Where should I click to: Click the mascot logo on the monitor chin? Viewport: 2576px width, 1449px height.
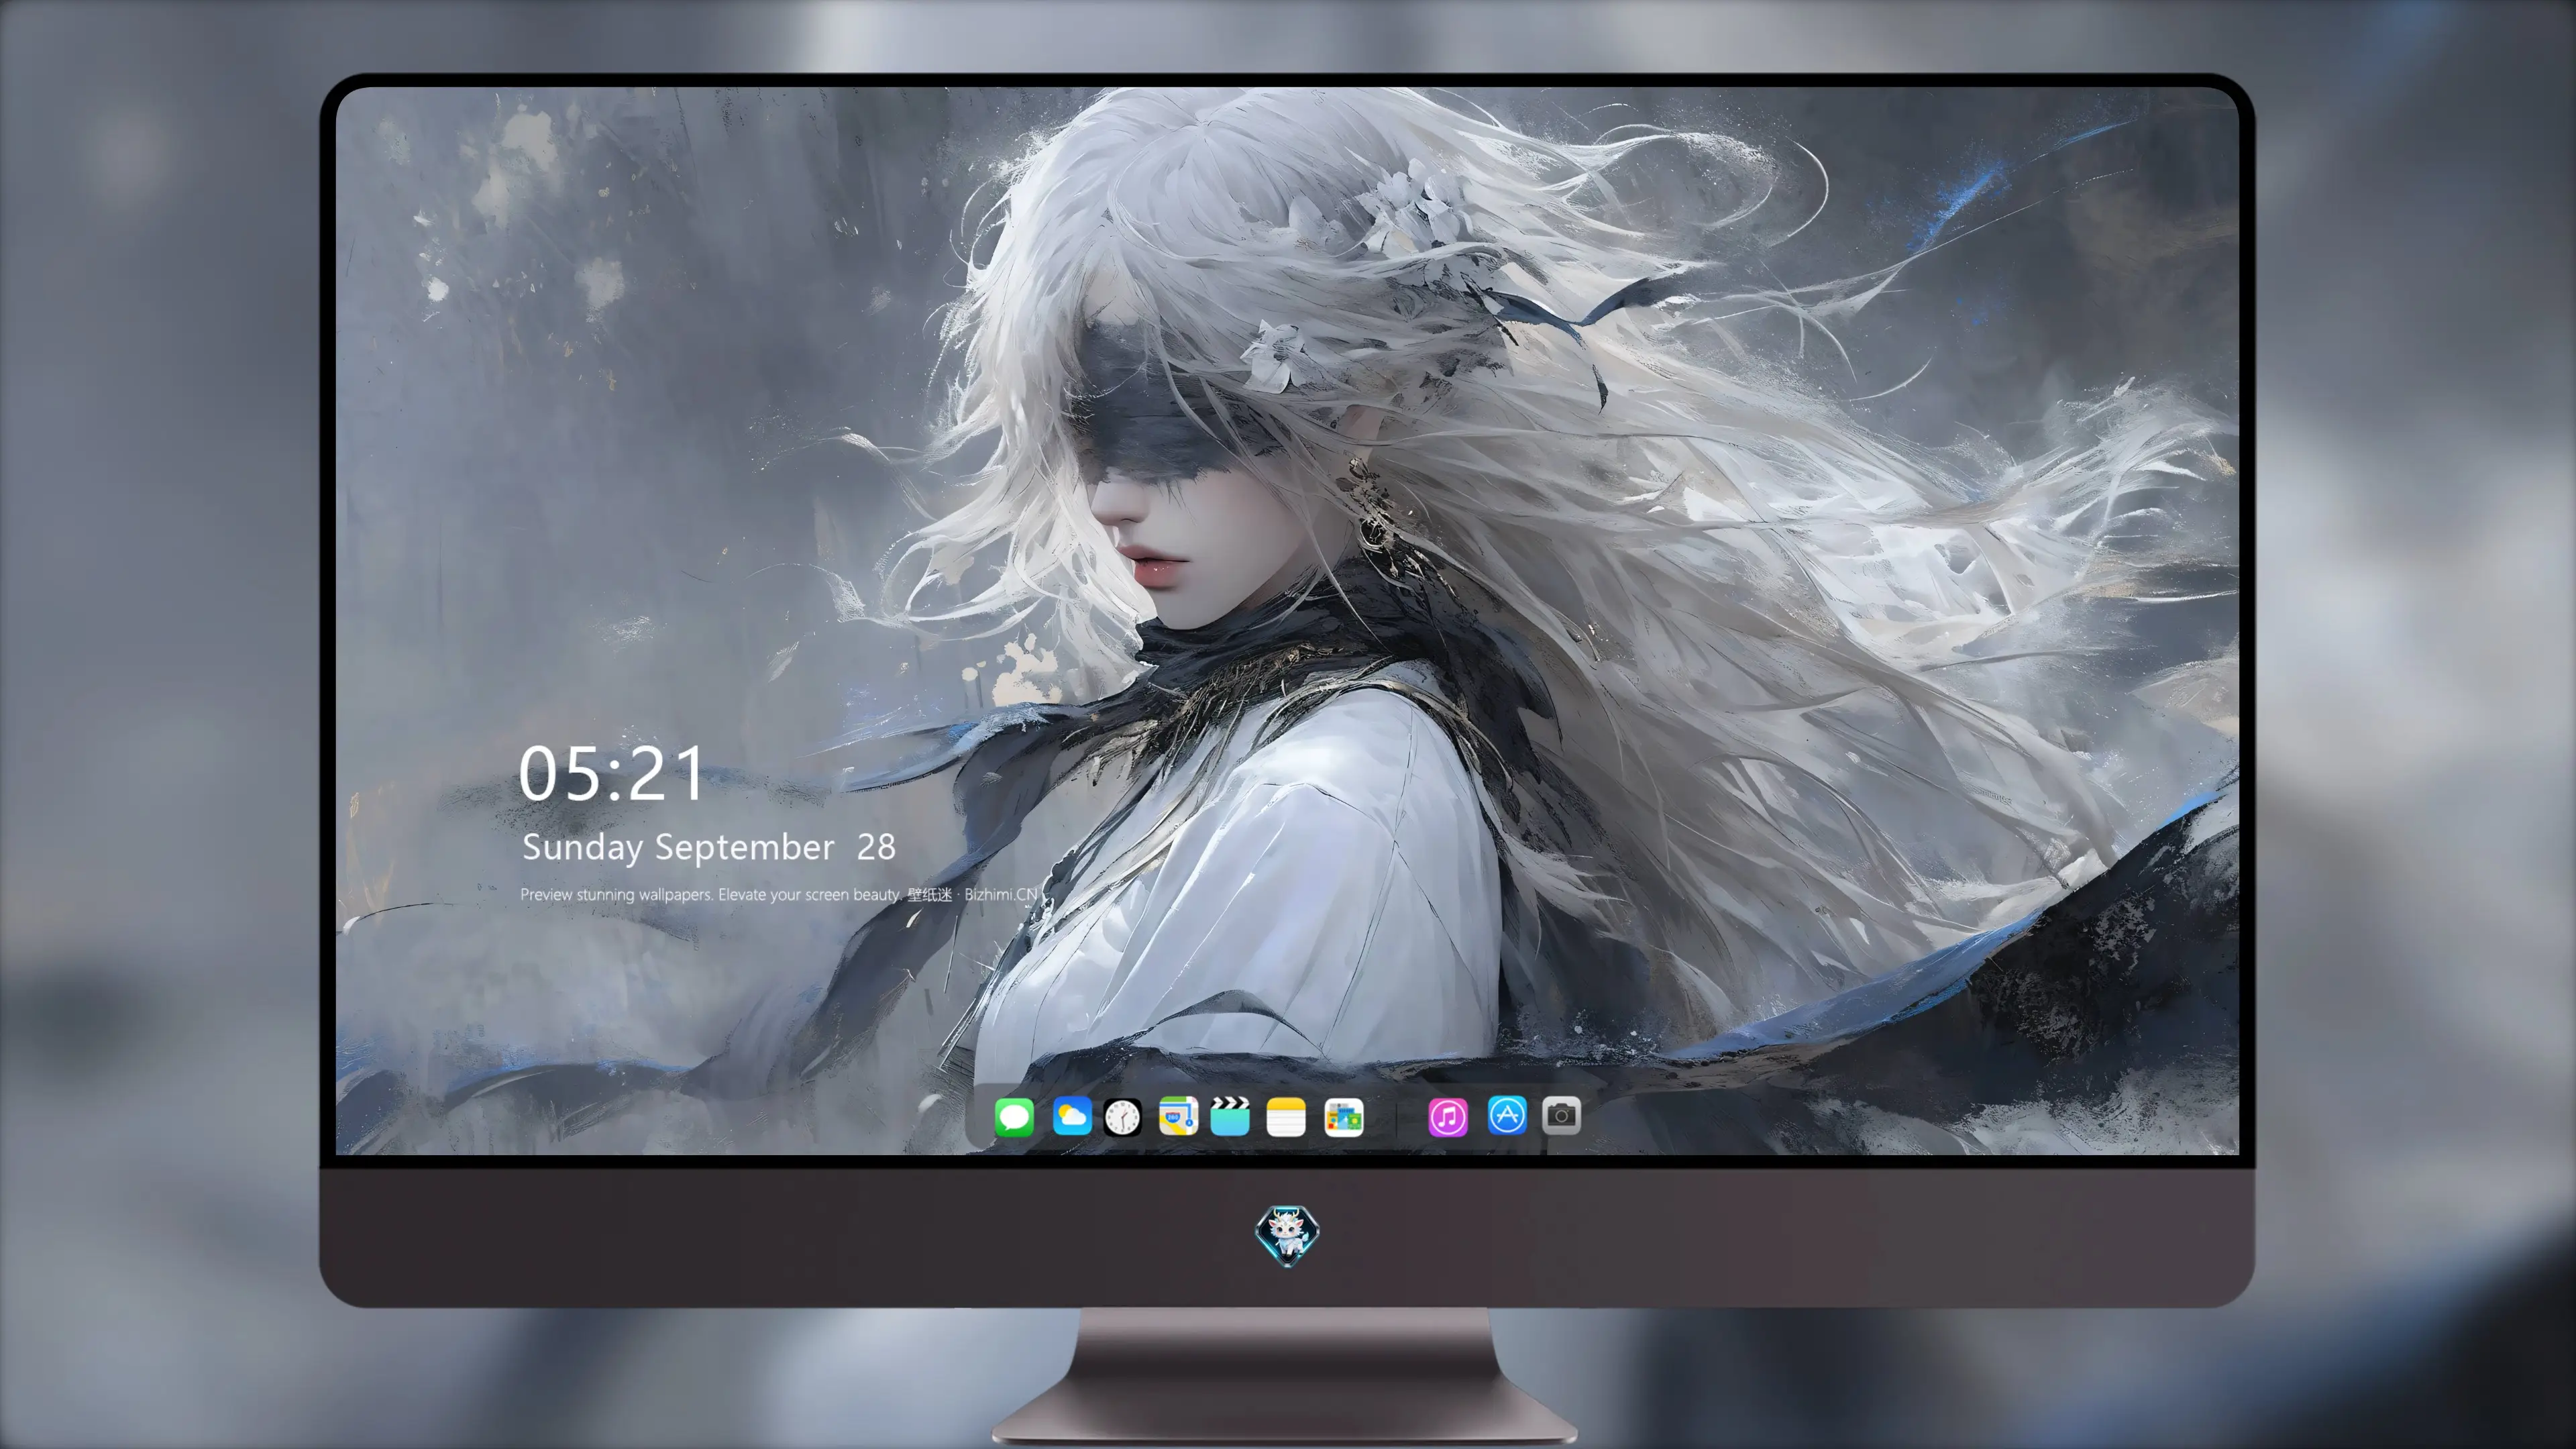click(x=1287, y=1235)
